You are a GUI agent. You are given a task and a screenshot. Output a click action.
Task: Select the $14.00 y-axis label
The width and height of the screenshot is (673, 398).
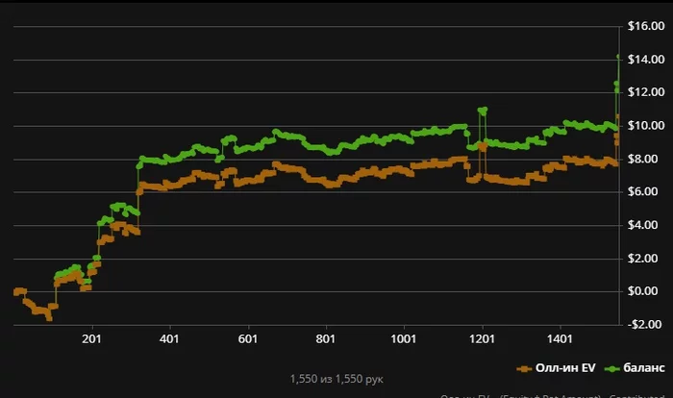click(646, 60)
